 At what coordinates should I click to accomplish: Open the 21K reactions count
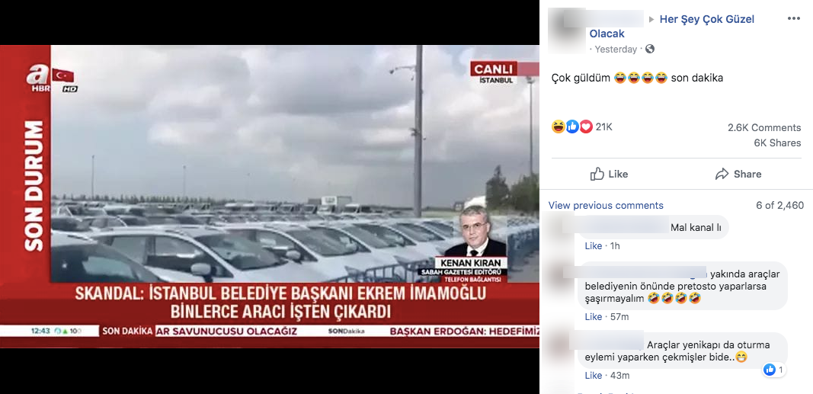point(603,127)
